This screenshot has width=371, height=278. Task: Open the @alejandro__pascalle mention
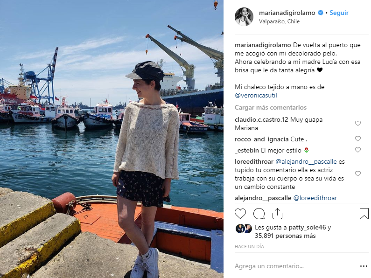click(x=306, y=162)
